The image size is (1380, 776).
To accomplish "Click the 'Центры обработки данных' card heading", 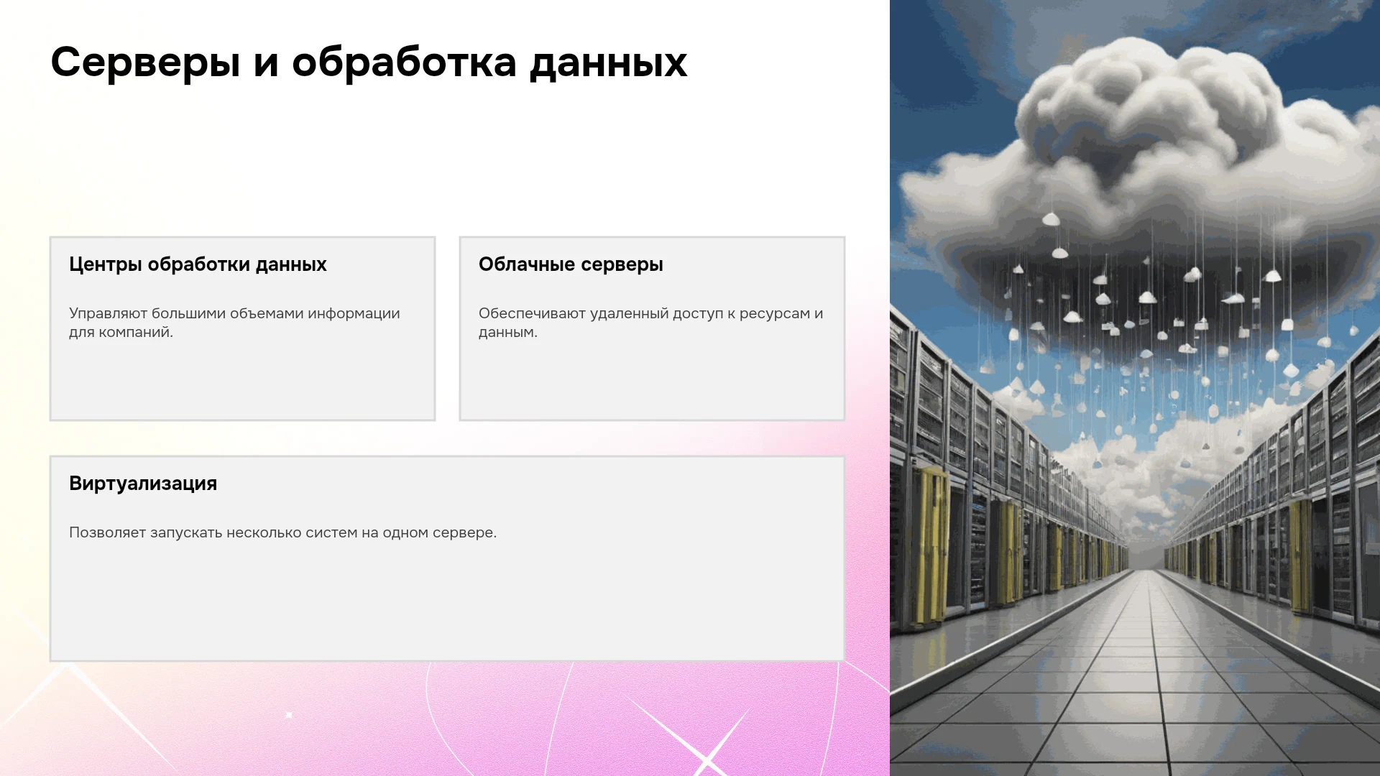I will 198,264.
